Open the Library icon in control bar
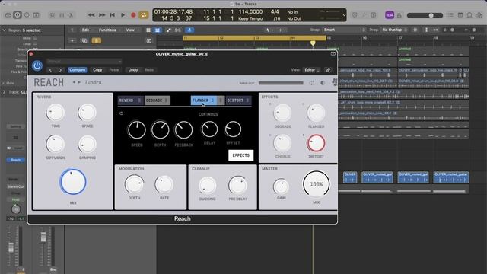 (x=8, y=15)
